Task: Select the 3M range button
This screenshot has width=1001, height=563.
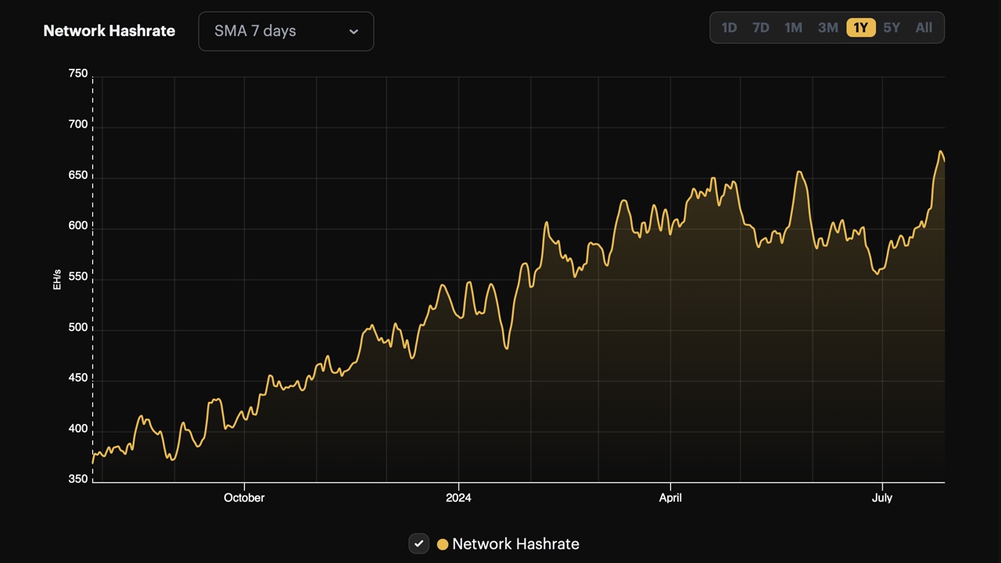Action: pyautogui.click(x=827, y=27)
